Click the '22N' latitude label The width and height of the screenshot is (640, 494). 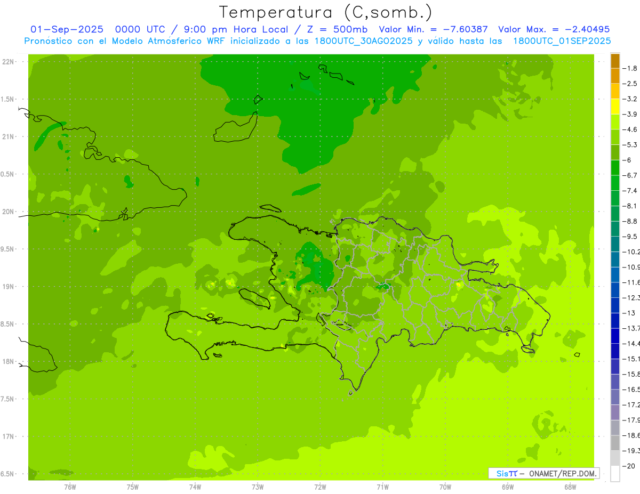[x=8, y=62]
